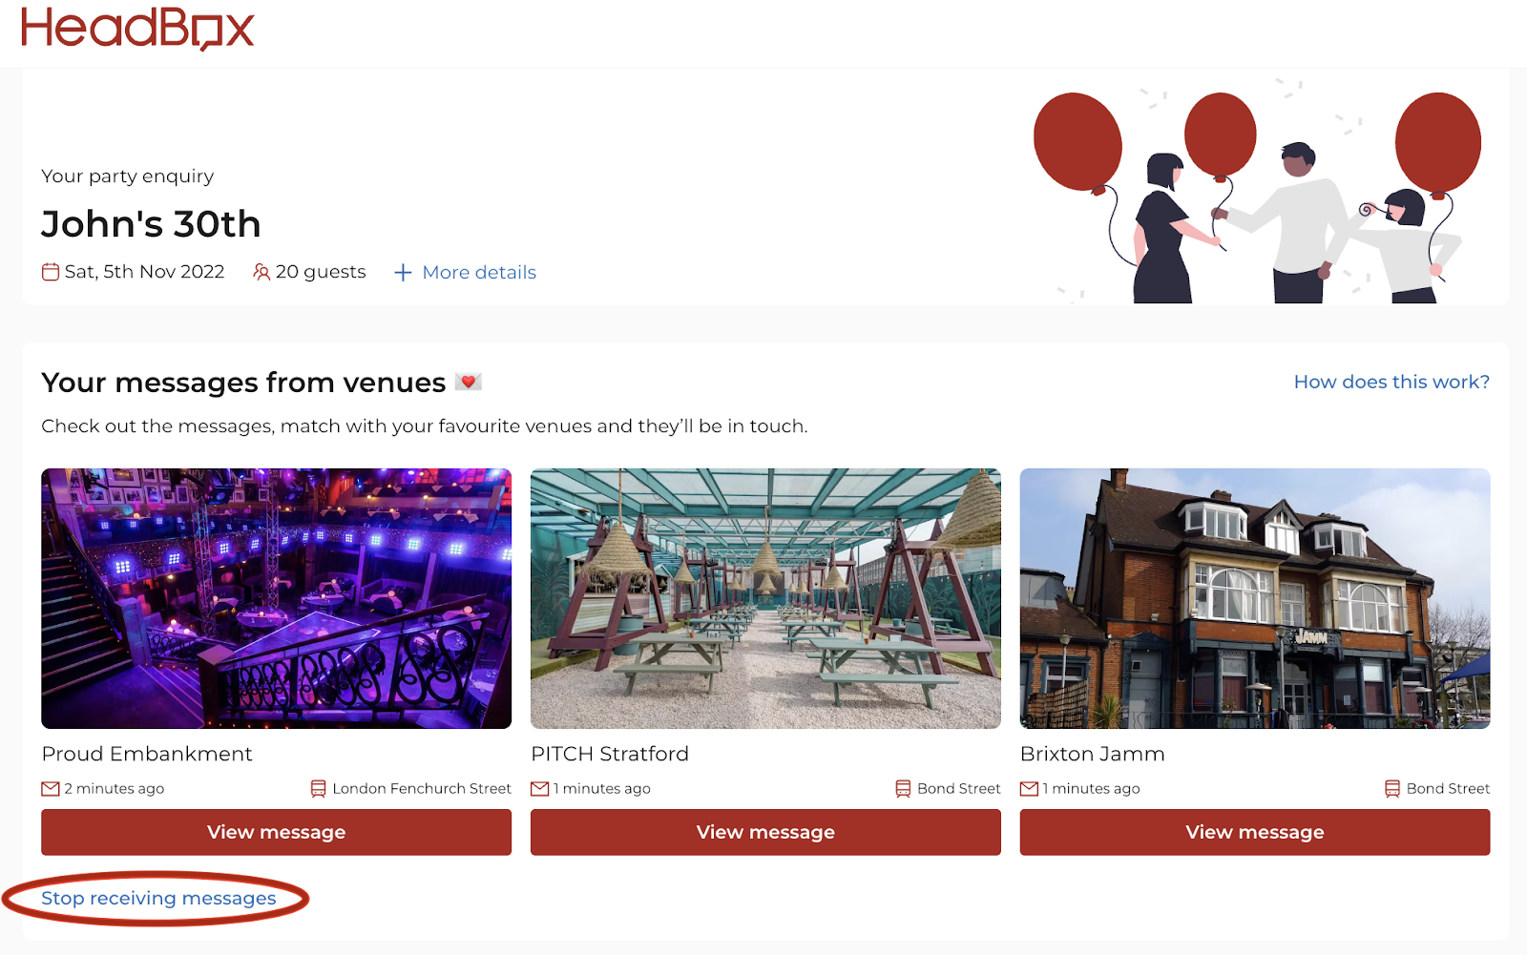
Task: Click the envelope icon under PITCH Stratford
Action: (x=540, y=789)
